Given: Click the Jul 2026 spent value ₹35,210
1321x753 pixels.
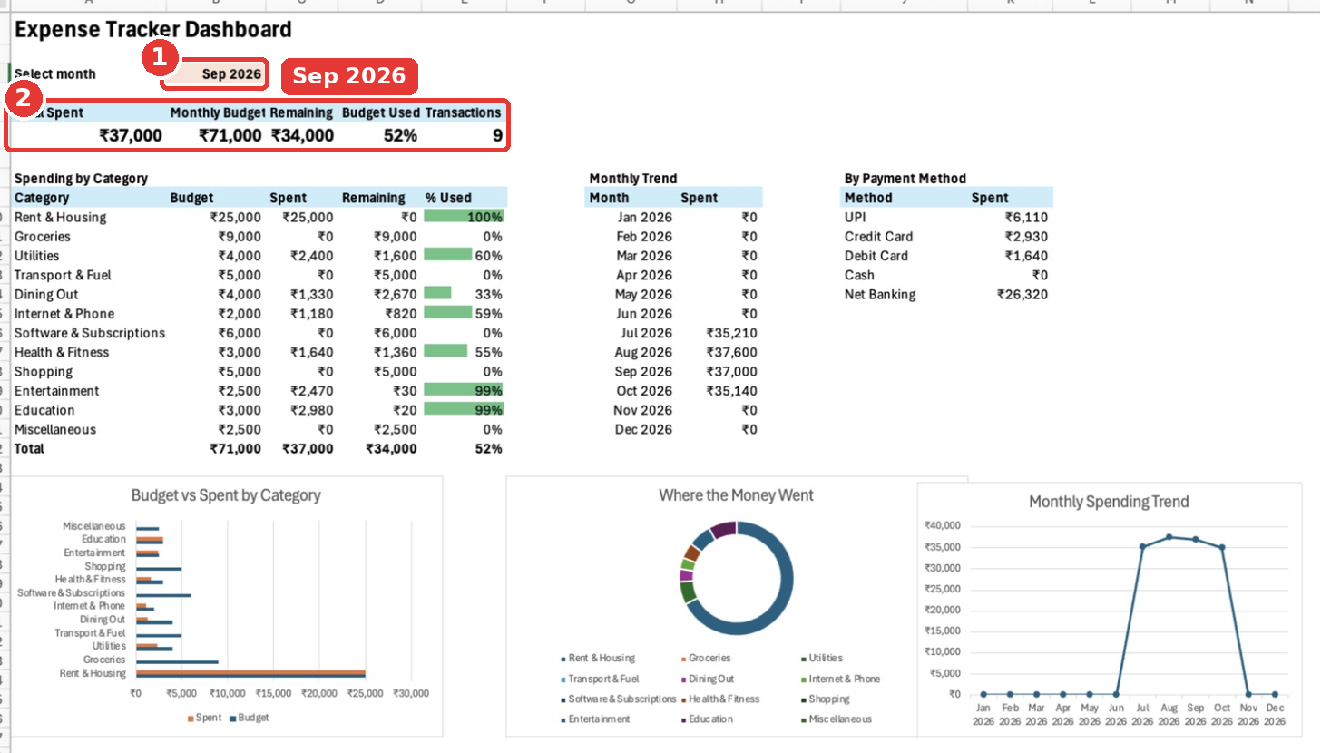Looking at the screenshot, I should point(731,333).
